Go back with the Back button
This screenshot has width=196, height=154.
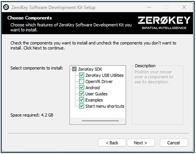[112, 143]
